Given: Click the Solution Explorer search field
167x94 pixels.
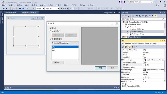Looking at the screenshot, I should point(142,19).
